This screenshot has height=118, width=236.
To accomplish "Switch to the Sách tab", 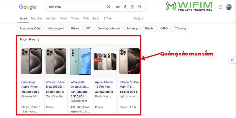I will pos(96,19).
